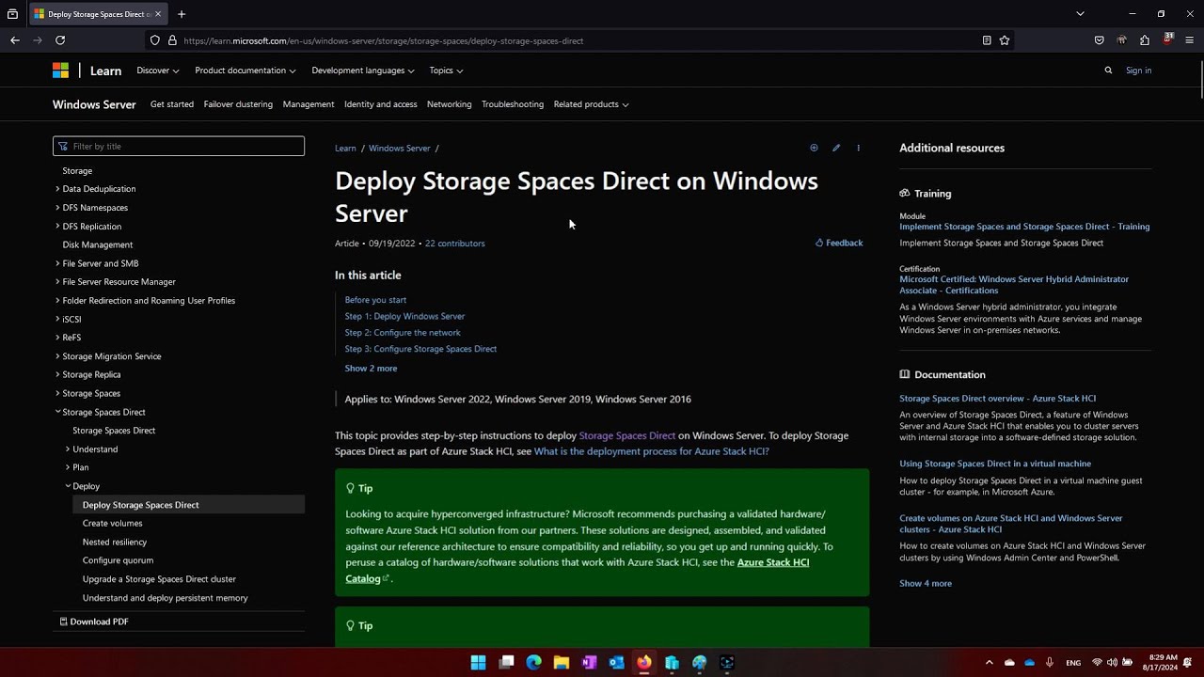Open the Azure Stack HCI Catalog link
1204x677 pixels.
click(578, 571)
